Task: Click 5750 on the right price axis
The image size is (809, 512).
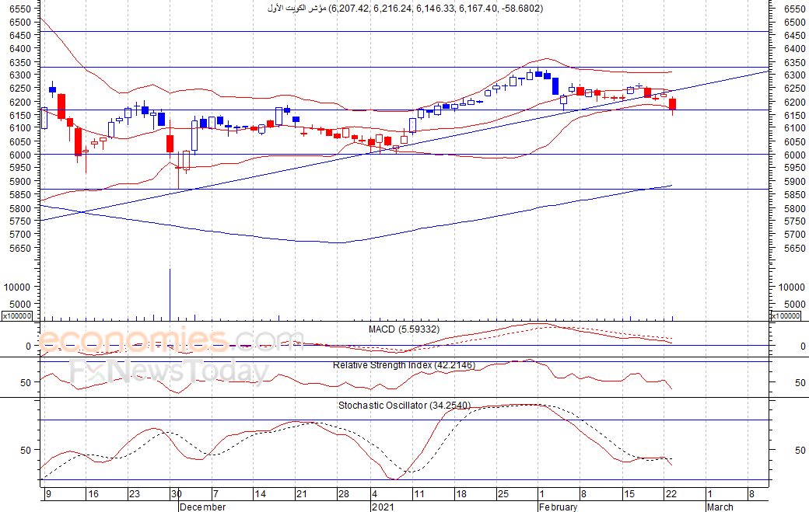Action: (x=794, y=221)
